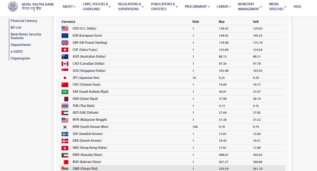Click the EUR sell rate 145.55
Viewport: 317px width, 171px height.
pyautogui.click(x=258, y=36)
